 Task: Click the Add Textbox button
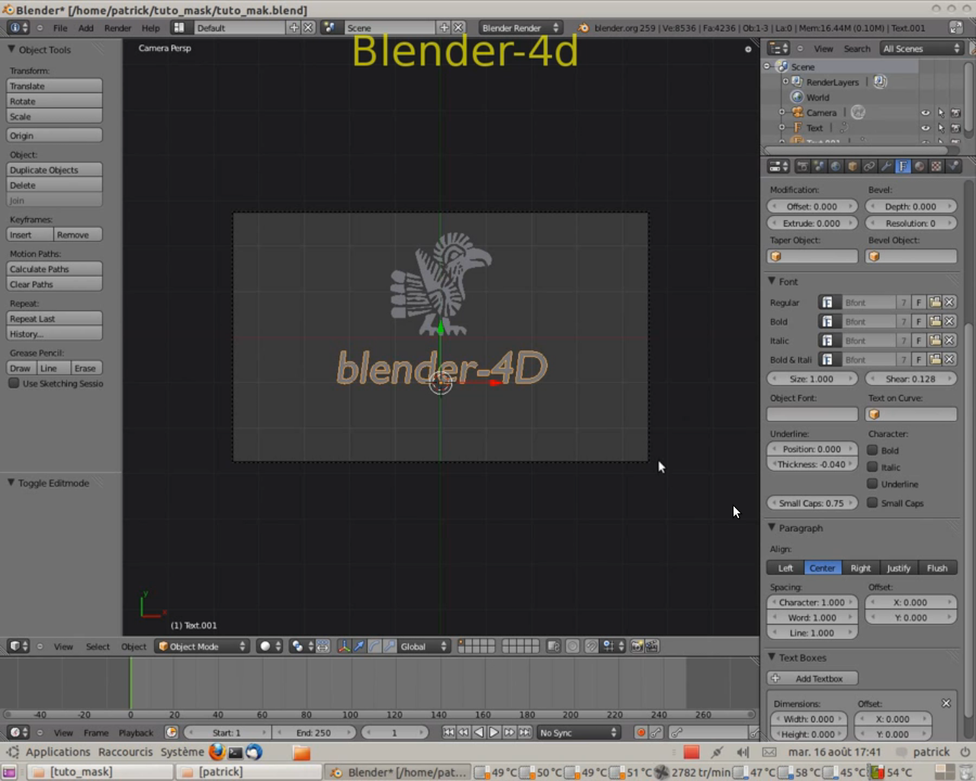[812, 678]
